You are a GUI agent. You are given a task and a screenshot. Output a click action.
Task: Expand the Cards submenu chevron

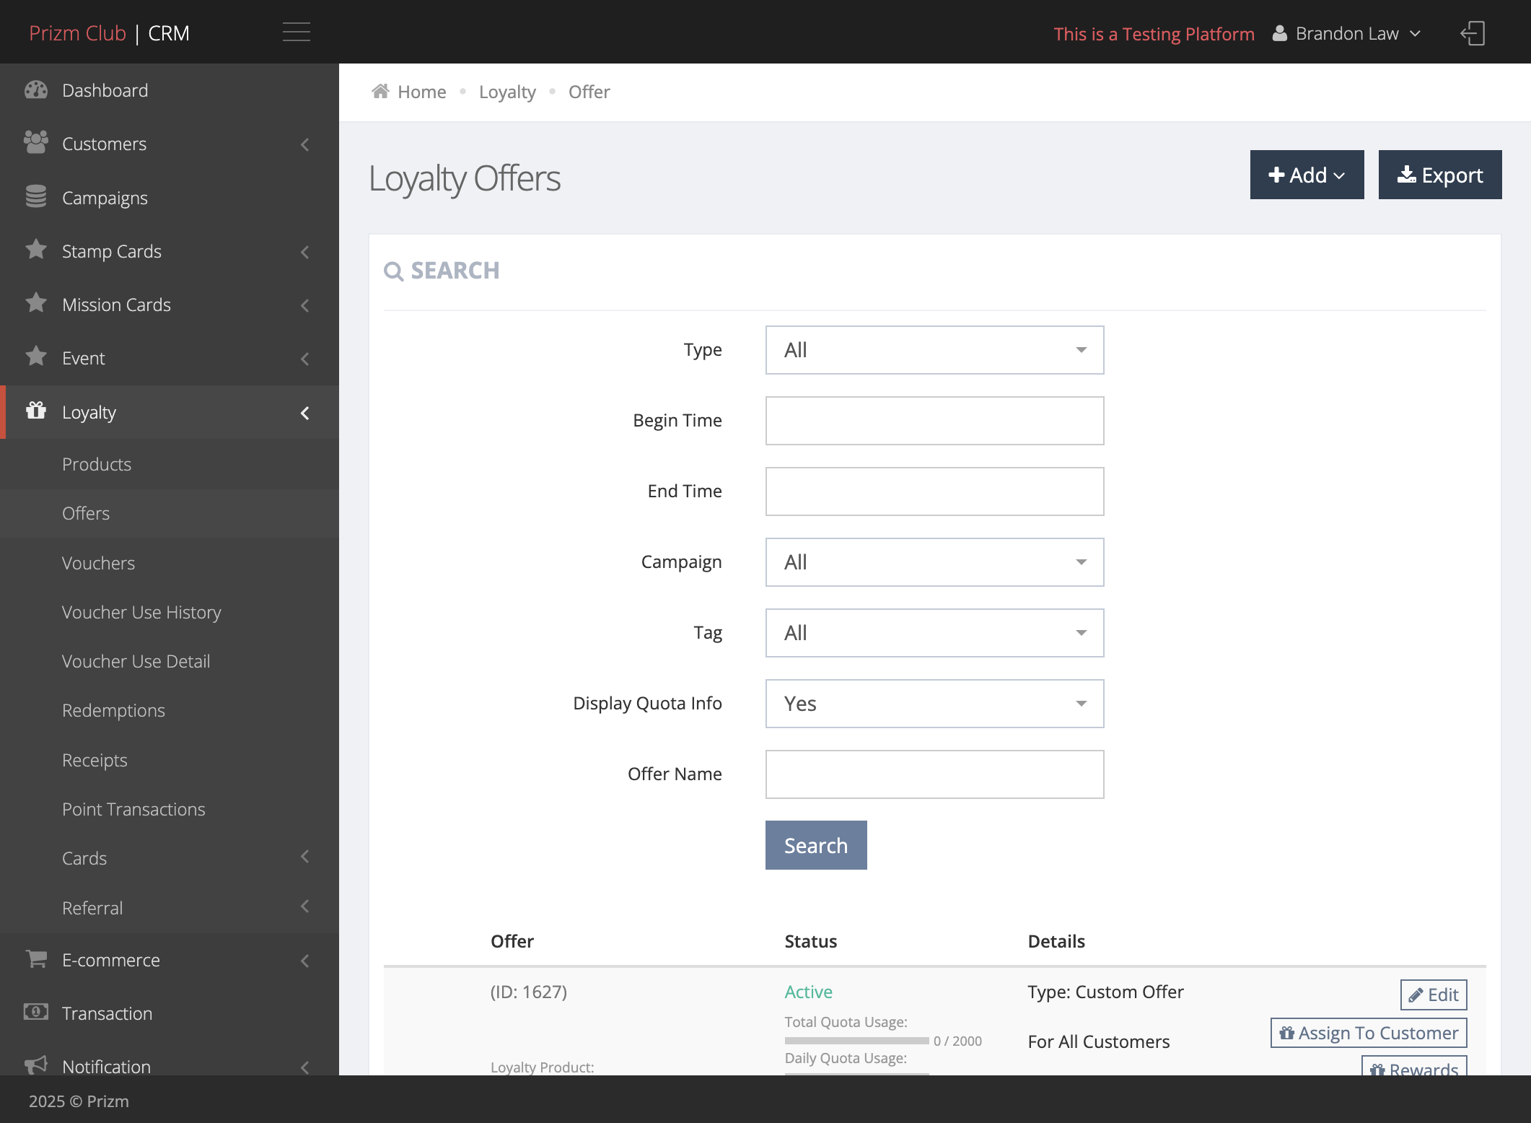[x=305, y=857]
